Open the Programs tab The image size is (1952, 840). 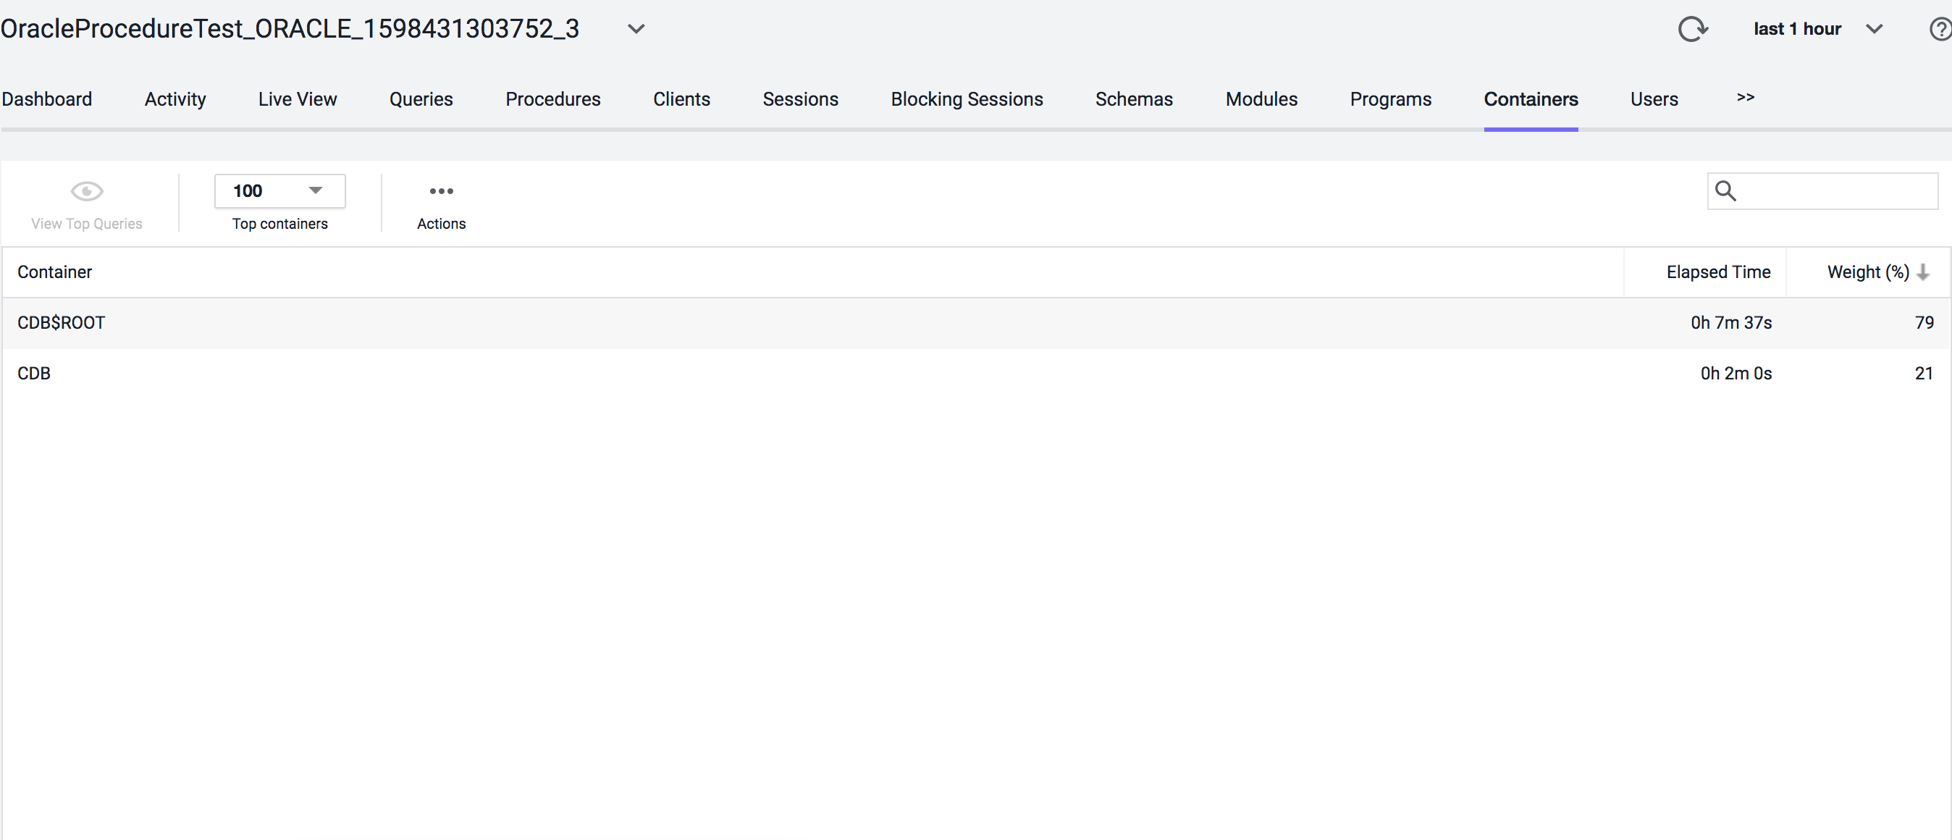pos(1390,99)
